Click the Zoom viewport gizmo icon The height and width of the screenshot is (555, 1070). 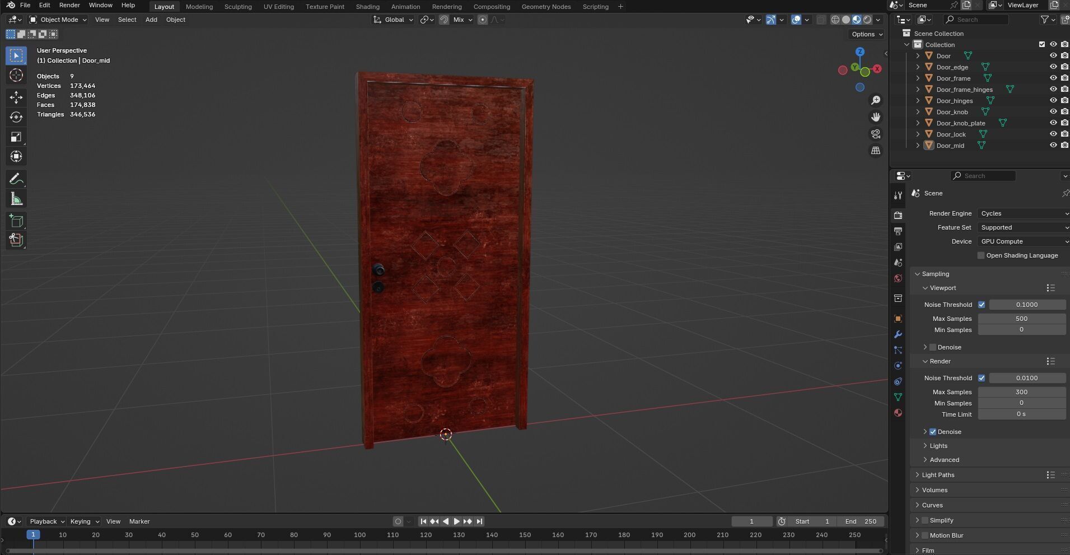point(876,100)
